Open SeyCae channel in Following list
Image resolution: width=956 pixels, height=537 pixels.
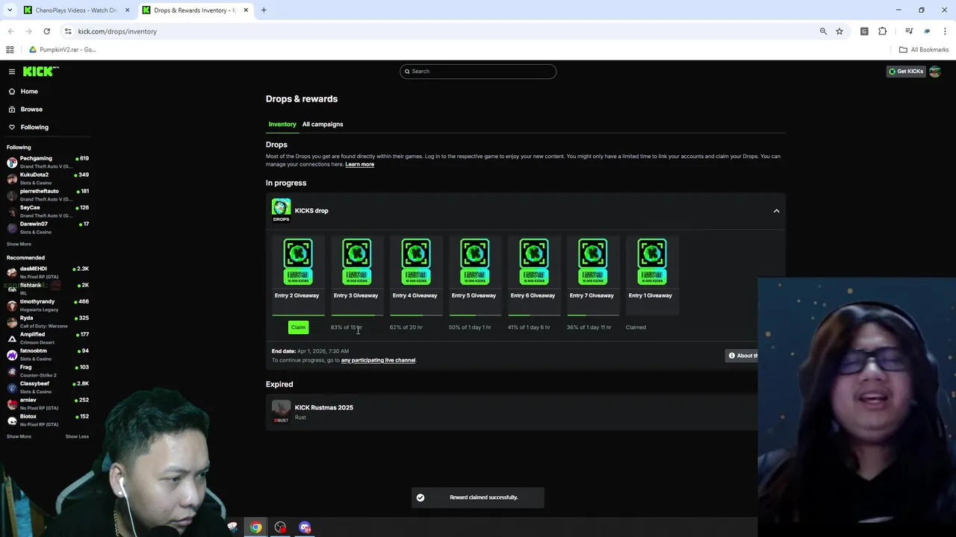pos(48,211)
